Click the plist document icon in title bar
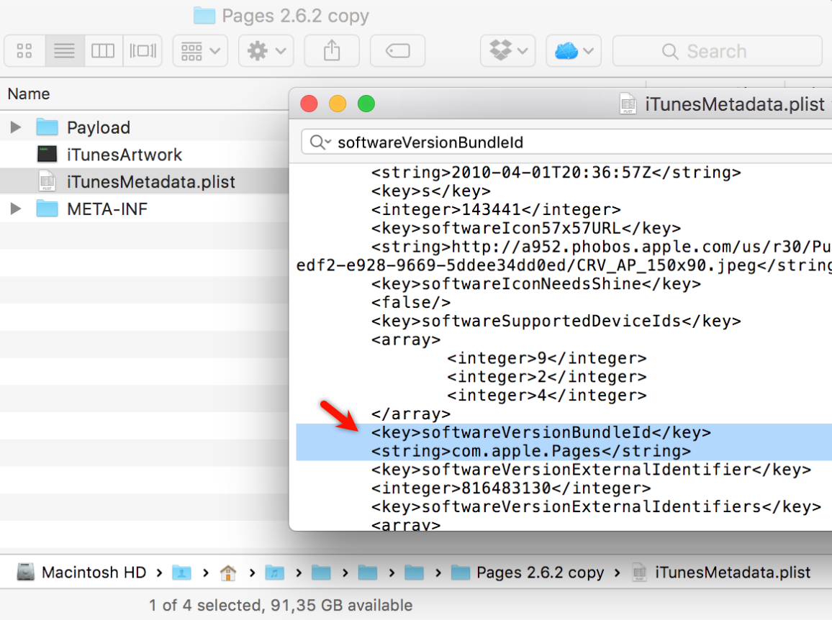The image size is (832, 620). point(628,104)
